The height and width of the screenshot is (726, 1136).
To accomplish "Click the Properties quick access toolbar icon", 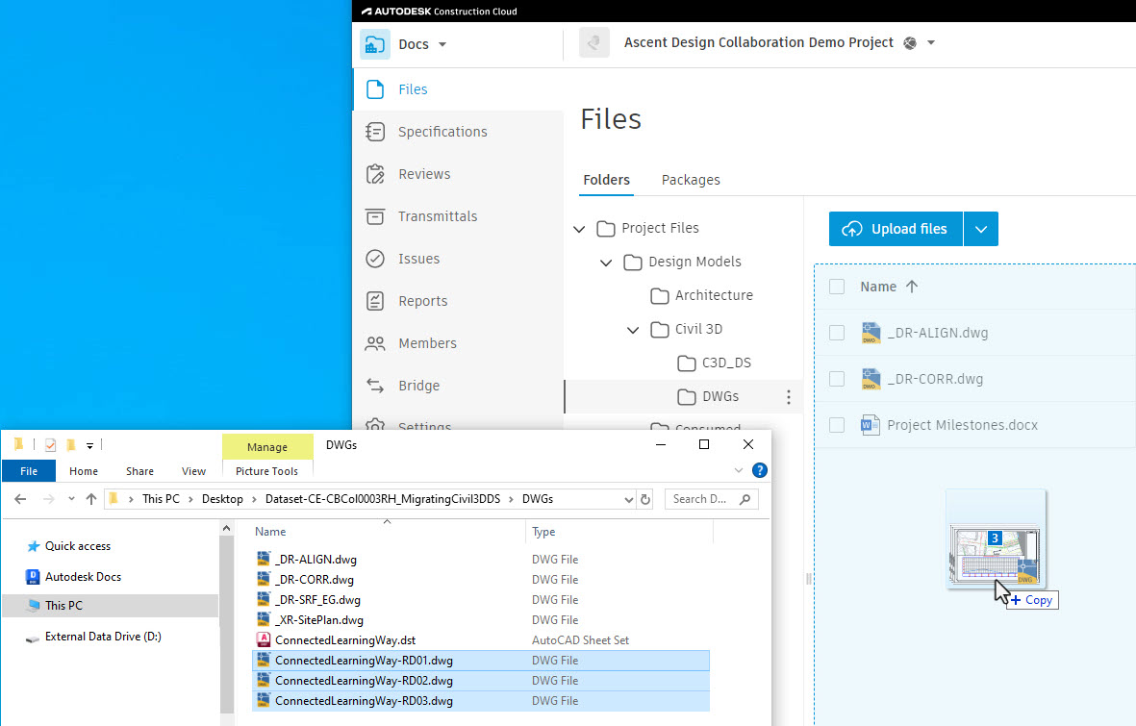I will (x=50, y=445).
